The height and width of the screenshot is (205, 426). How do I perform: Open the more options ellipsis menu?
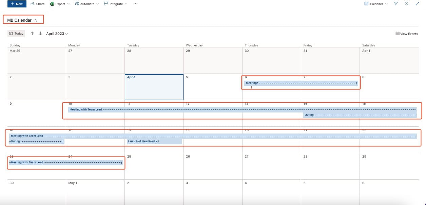pos(135,4)
